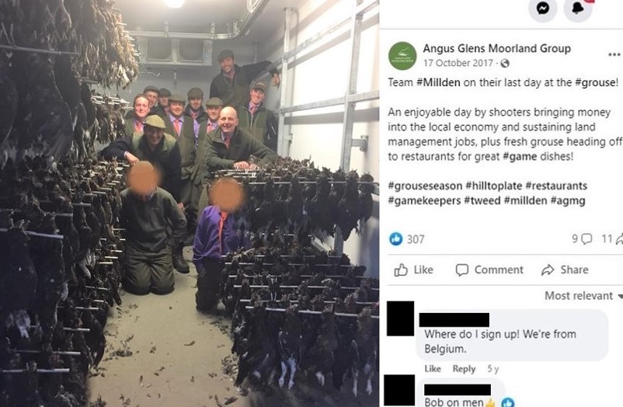Like the post with thumbs-up button
The image size is (623, 407).
[x=413, y=270]
